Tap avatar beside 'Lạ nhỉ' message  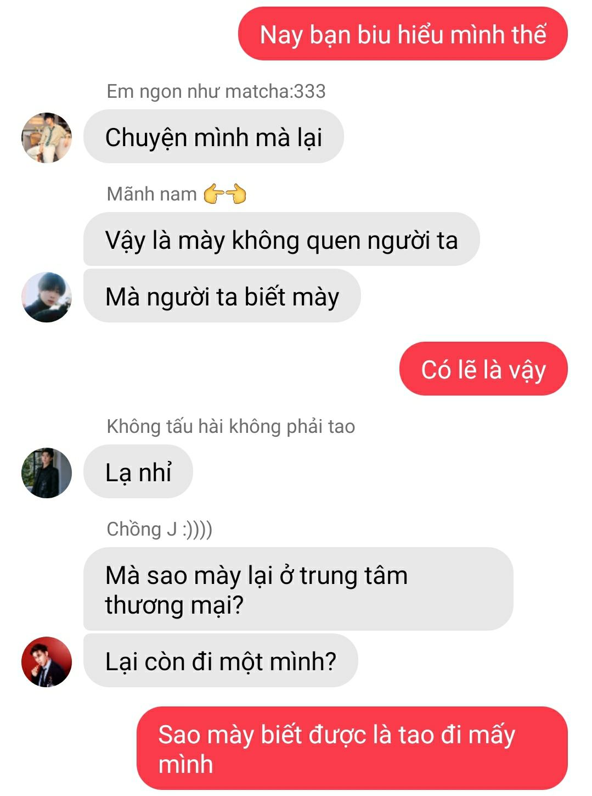pyautogui.click(x=47, y=472)
